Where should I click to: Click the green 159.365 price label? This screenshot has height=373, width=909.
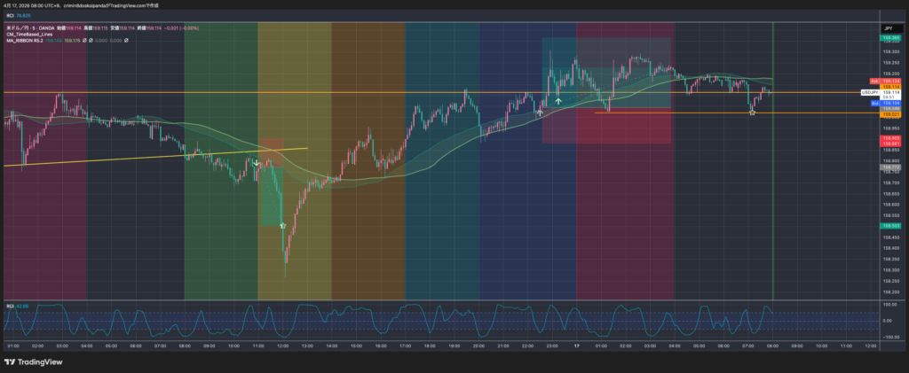[889, 38]
